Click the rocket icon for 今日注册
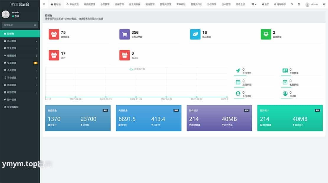The height and width of the screenshot is (183, 328). pyautogui.click(x=238, y=71)
